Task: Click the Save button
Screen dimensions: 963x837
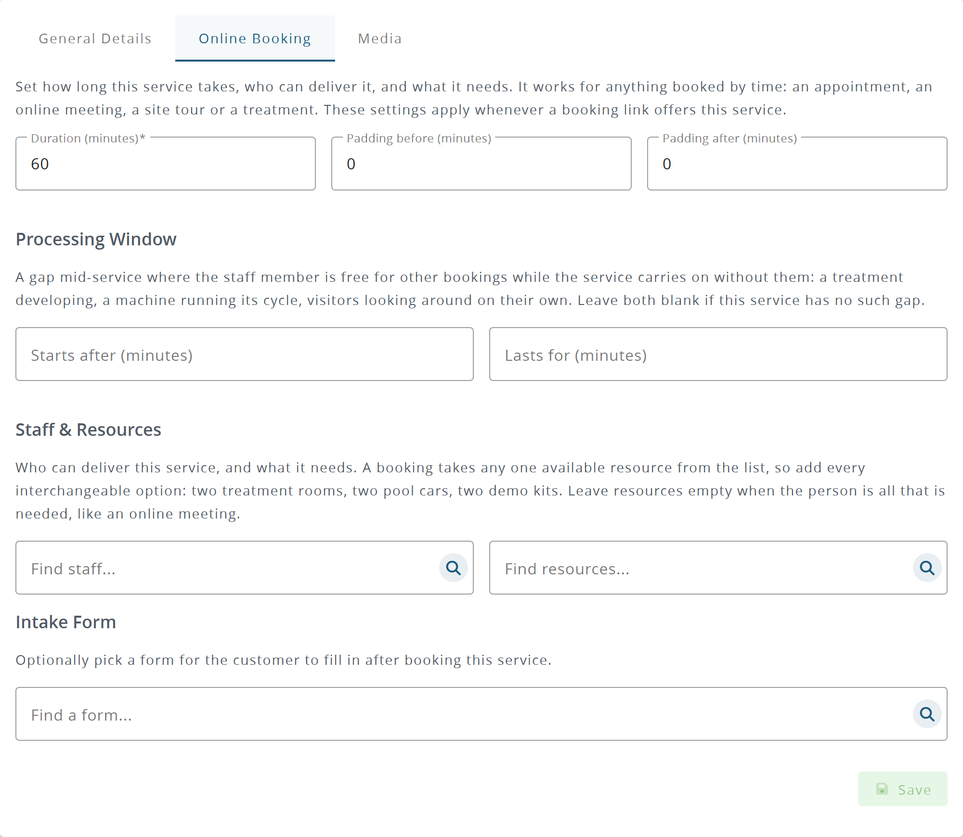Action: click(902, 789)
